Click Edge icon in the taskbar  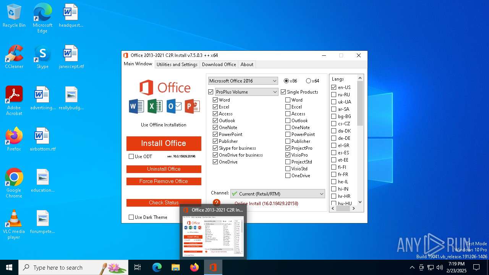tap(157, 267)
